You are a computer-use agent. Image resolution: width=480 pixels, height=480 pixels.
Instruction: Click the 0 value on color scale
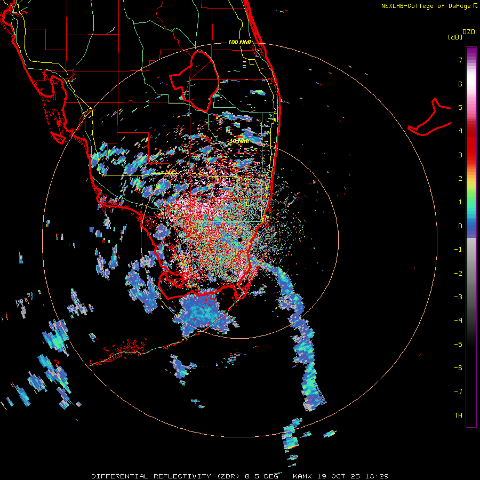click(x=460, y=226)
